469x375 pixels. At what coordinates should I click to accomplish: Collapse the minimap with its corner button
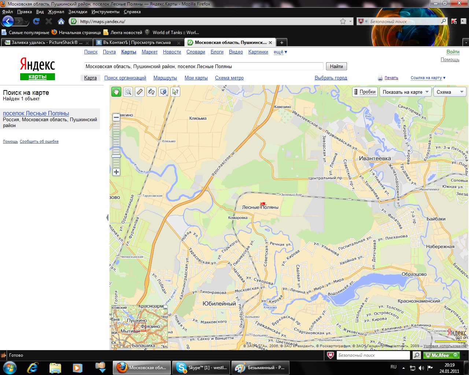point(165,308)
